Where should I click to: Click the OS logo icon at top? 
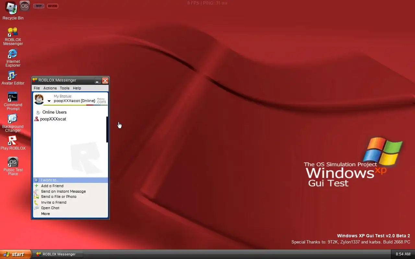point(25,6)
